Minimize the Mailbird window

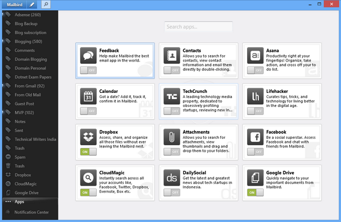[310, 5]
